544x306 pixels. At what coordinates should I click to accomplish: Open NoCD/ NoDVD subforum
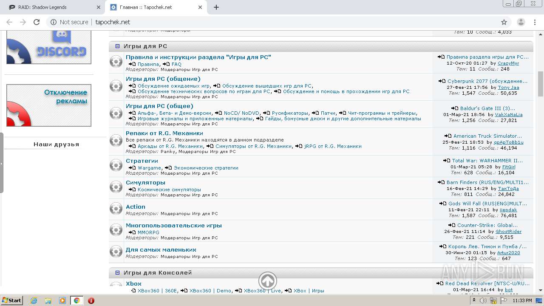242,113
